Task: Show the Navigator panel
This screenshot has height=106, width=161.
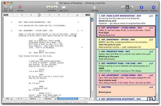Action: pos(153,7)
